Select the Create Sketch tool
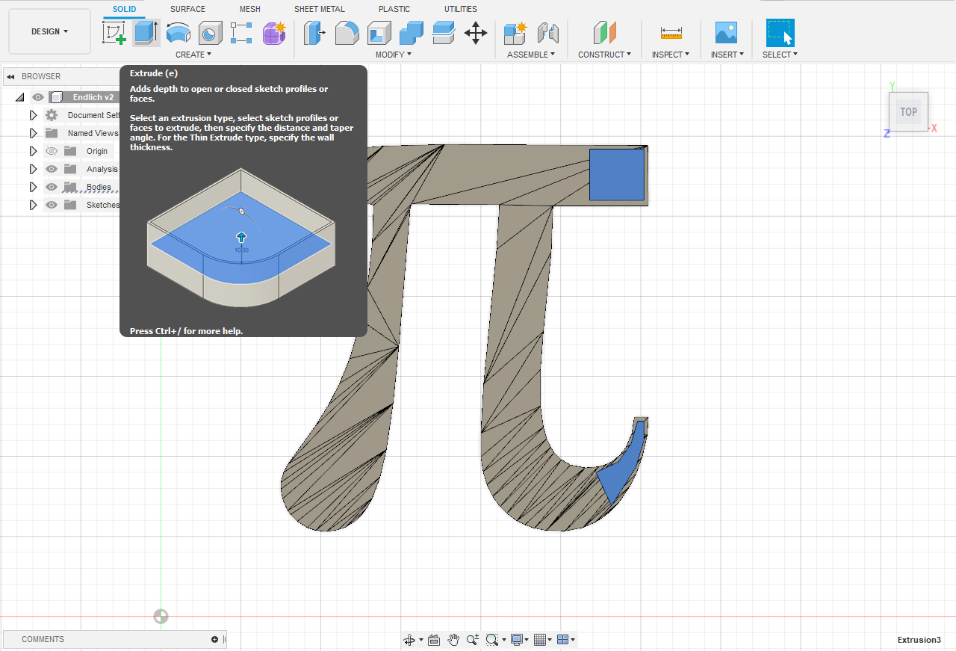This screenshot has width=956, height=651. (x=114, y=33)
